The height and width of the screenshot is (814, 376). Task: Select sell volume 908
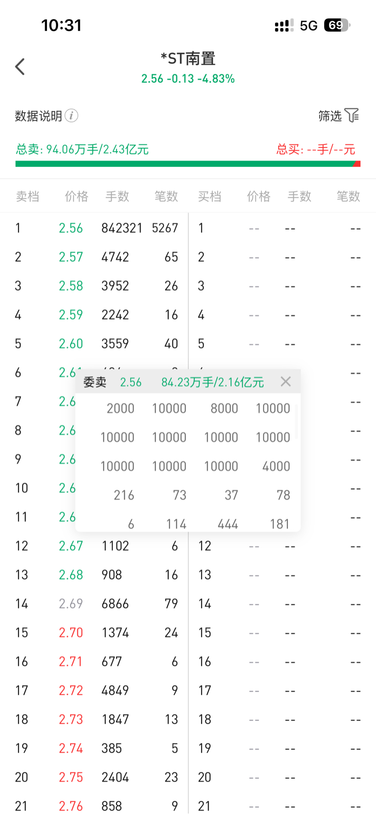tap(112, 575)
